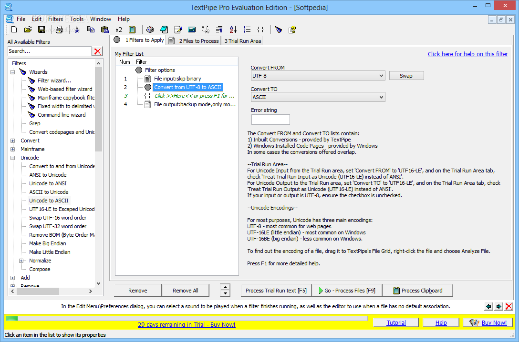Screen dimensions: 519x342
Task: Click the blue wizard hat toolbar icon
Action: 279,30
